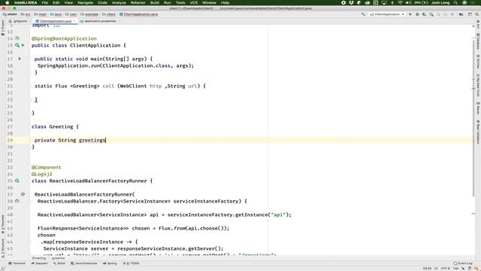The width and height of the screenshot is (481, 271).
Task: Click the 'src' breadcrumb in navigation bar
Action: (x=26, y=14)
